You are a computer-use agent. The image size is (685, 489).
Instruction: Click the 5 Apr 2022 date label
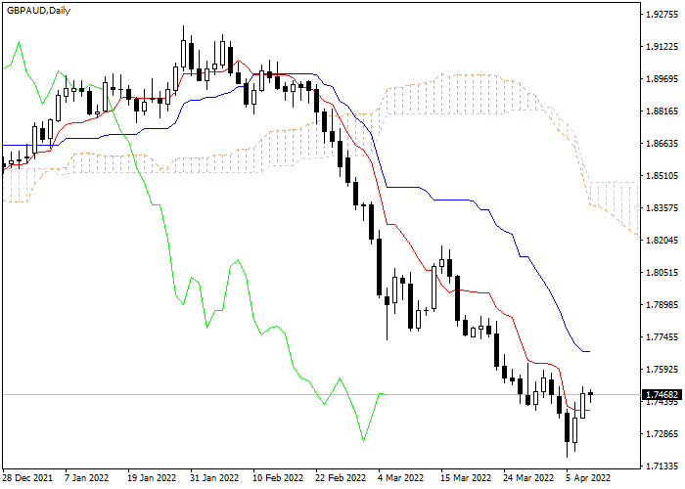tap(585, 479)
